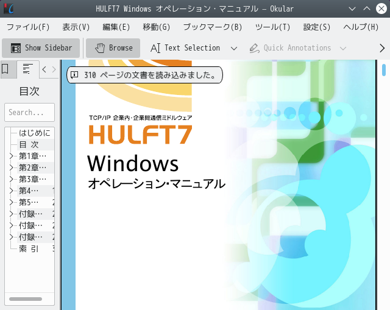Select the 第1章 contents entry text
This screenshot has height=310, width=390.
pyautogui.click(x=32, y=156)
